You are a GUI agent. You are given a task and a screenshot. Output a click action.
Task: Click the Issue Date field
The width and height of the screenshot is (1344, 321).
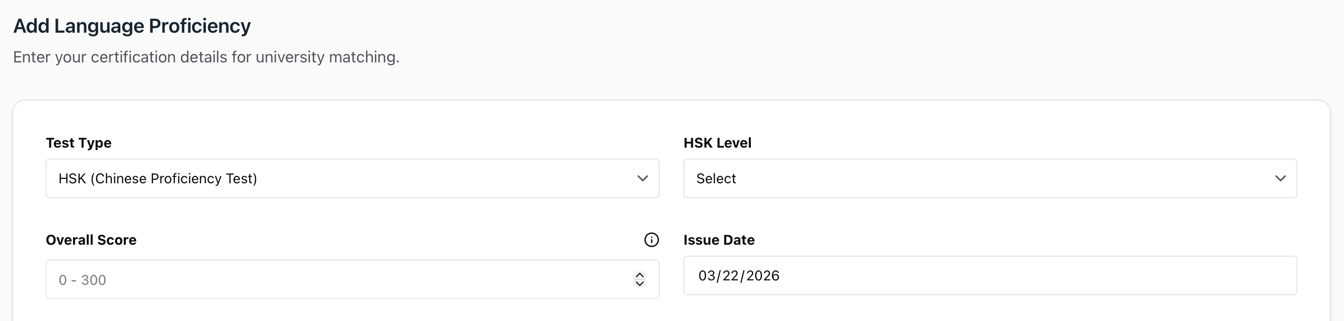click(x=990, y=275)
